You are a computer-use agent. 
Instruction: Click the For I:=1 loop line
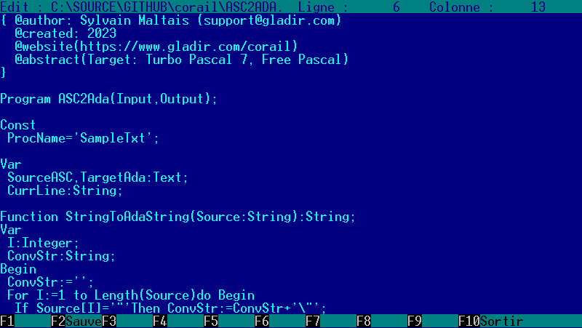(131, 295)
